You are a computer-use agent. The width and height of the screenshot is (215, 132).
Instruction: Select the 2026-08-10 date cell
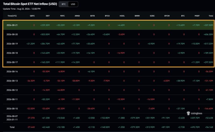point(12,109)
